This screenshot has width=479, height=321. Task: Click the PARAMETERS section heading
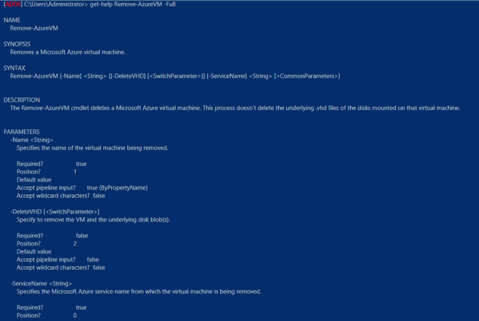[x=21, y=132]
